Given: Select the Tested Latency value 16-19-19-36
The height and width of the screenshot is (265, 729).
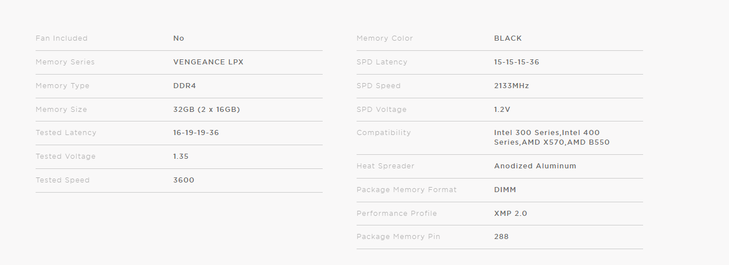Looking at the screenshot, I should (196, 133).
